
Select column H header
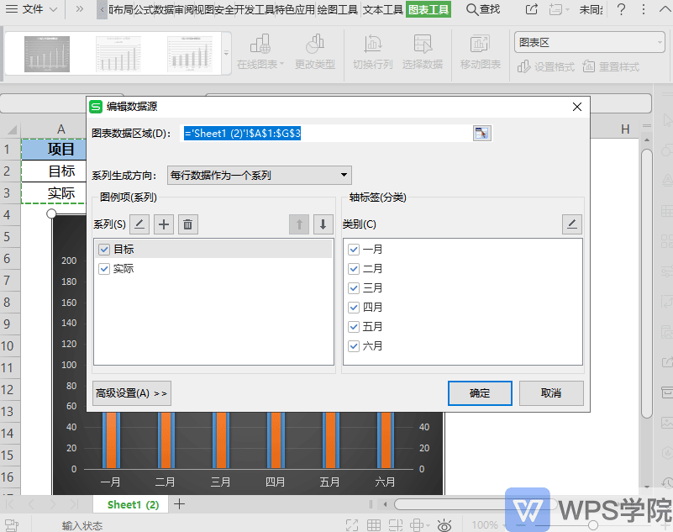point(625,129)
